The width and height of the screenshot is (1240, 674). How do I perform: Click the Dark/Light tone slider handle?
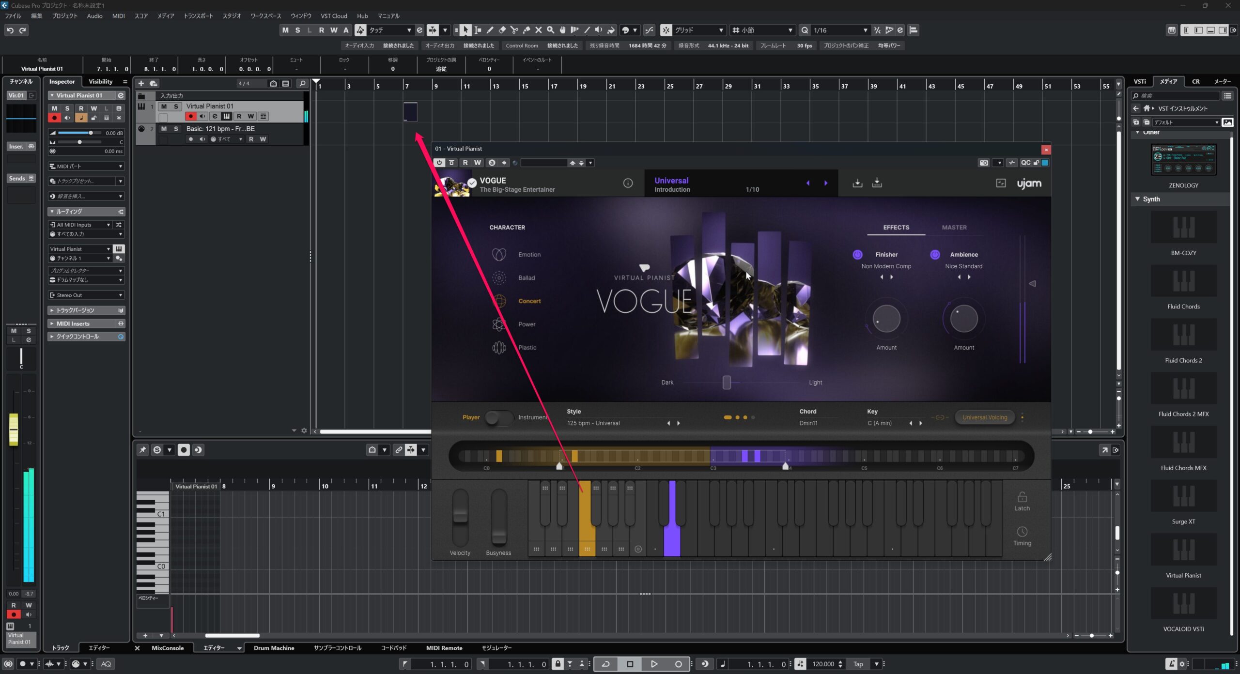[x=727, y=382]
